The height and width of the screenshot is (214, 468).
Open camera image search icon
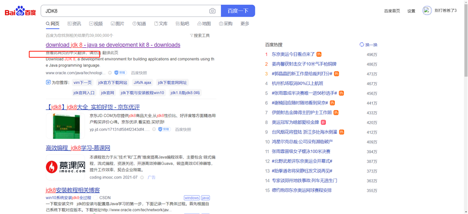[x=212, y=11]
